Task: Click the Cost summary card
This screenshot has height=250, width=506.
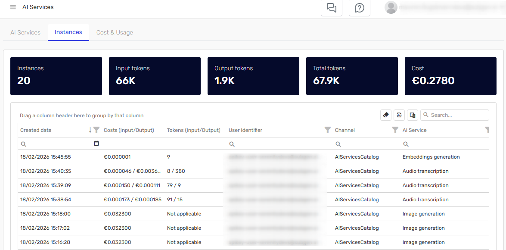Action: (450, 76)
